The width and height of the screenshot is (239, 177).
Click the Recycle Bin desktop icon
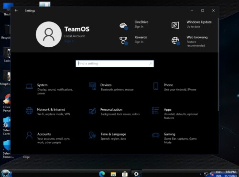point(6,31)
